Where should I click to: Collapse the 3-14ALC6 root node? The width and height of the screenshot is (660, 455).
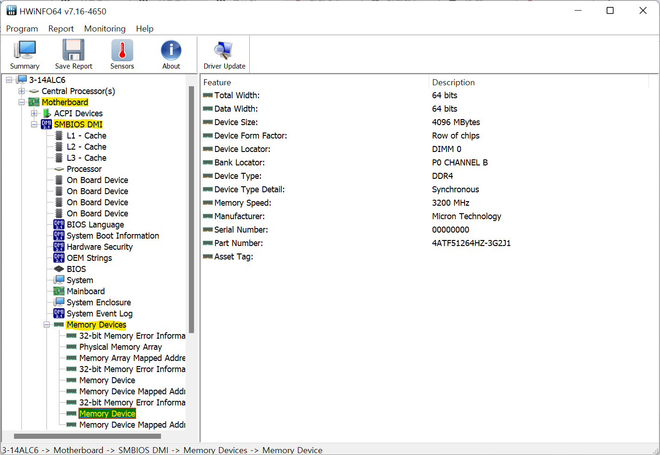tap(9, 80)
